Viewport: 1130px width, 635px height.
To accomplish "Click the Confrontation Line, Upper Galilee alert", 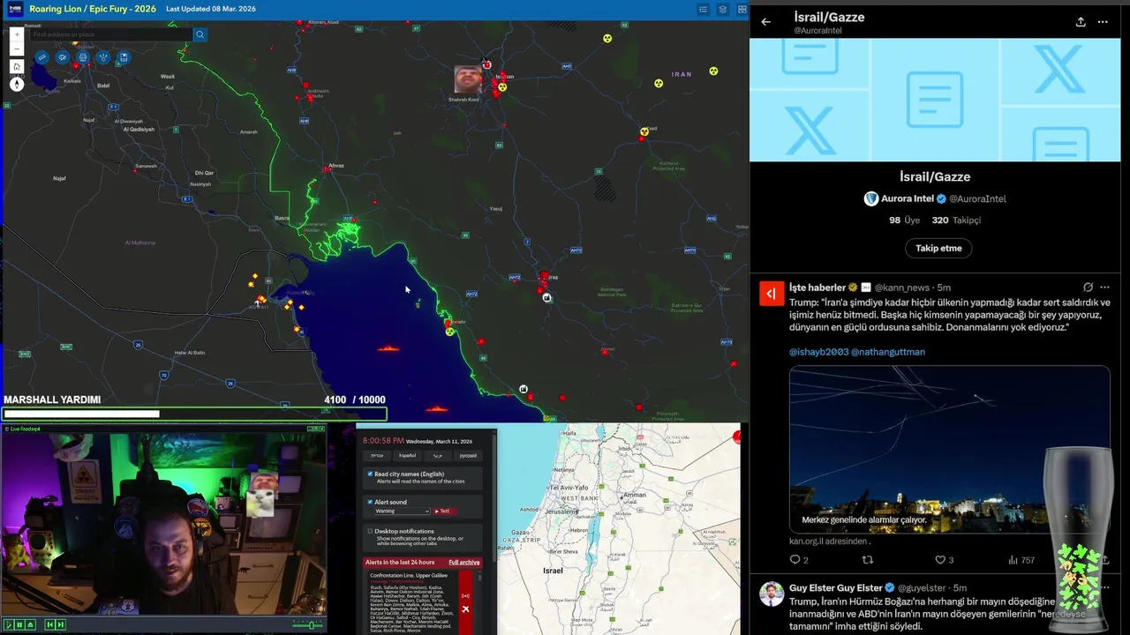I will point(409,575).
